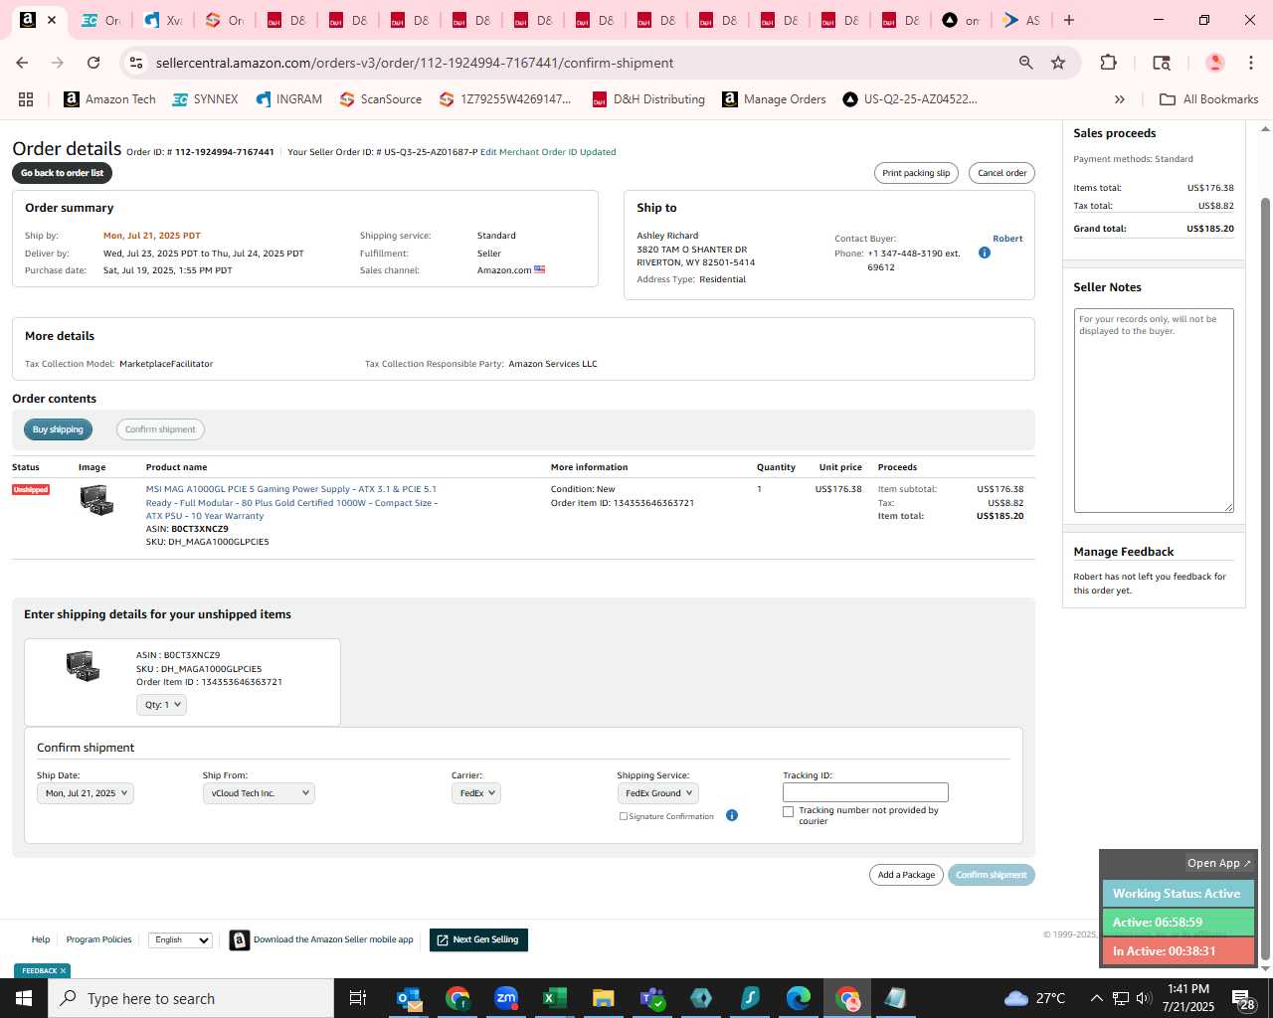This screenshot has height=1018, width=1273.
Task: Bookmark this page with the star icon
Action: [1058, 63]
